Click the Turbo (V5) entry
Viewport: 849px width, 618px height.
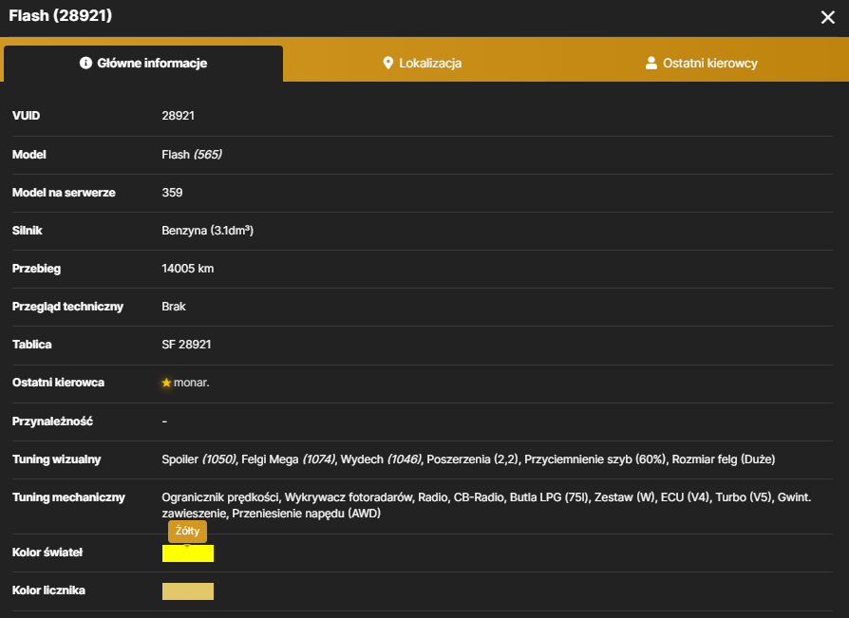coord(744,497)
